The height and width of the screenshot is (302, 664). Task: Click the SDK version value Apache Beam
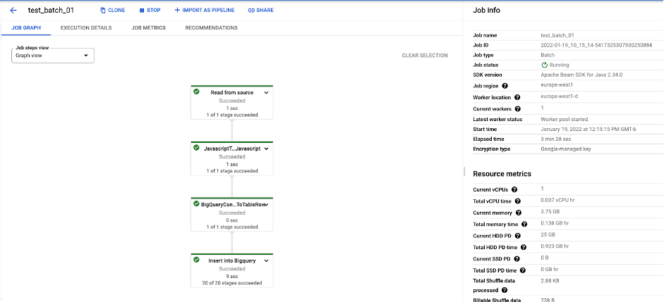pos(581,75)
